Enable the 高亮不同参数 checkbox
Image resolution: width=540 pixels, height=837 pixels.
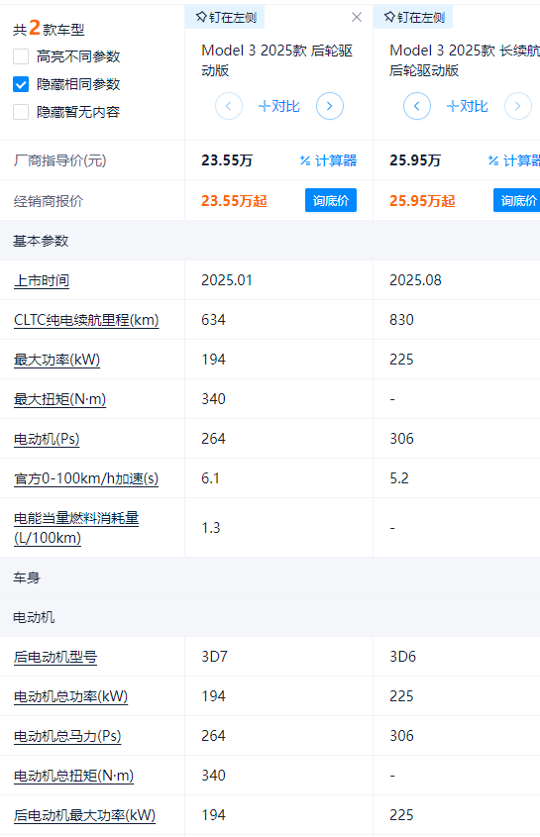[x=21, y=56]
